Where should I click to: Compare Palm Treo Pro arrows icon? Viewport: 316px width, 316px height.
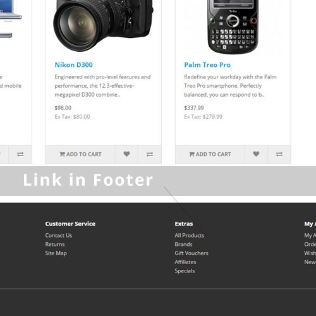[x=279, y=154]
